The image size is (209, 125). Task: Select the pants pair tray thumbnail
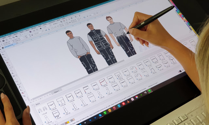(x=42, y=110)
